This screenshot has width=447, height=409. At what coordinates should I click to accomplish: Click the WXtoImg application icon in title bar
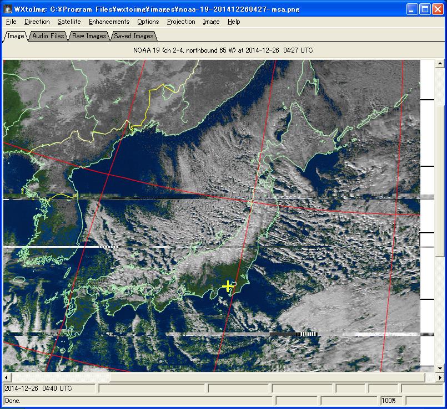point(8,9)
